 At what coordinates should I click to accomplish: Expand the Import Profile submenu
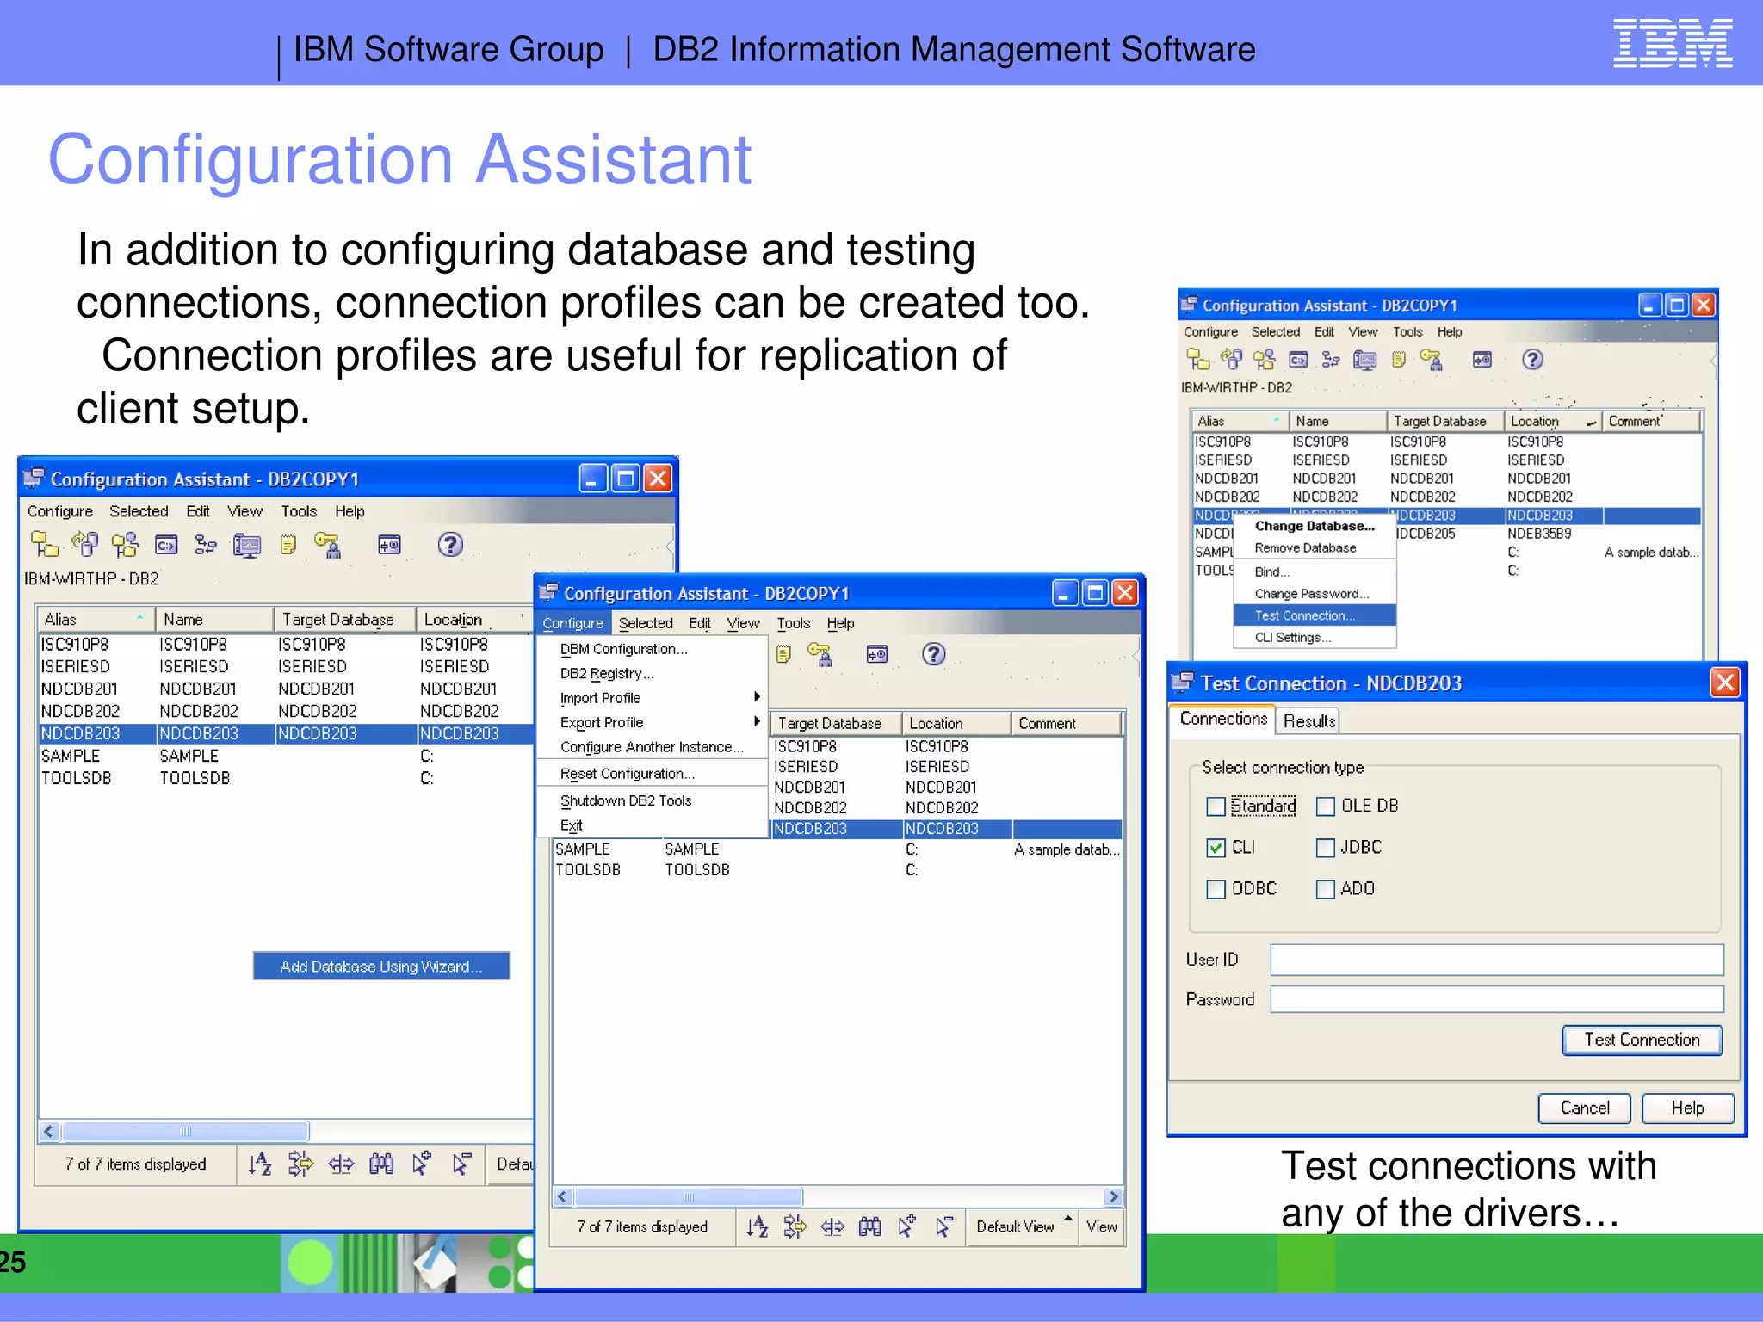tap(652, 698)
